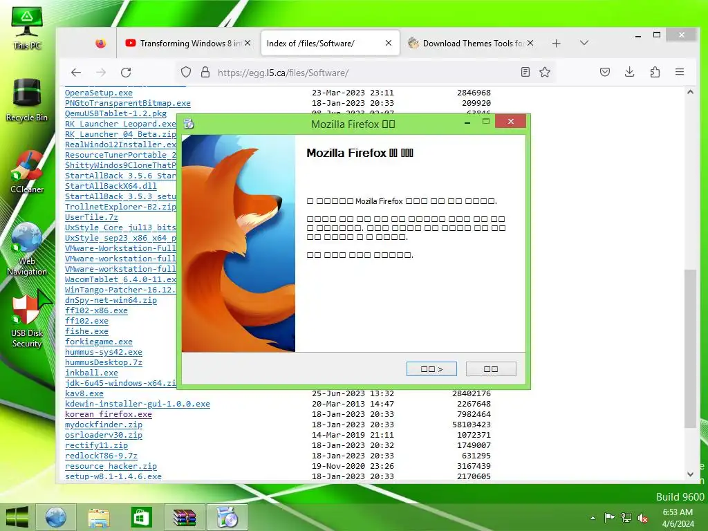Select the This PC desktop icon

coord(27,28)
